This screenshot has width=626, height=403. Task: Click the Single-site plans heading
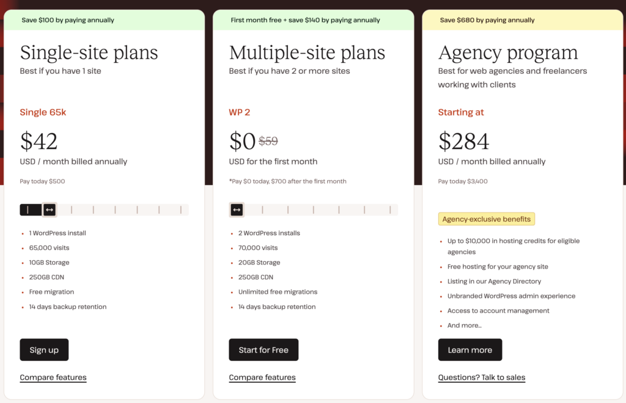click(x=89, y=53)
